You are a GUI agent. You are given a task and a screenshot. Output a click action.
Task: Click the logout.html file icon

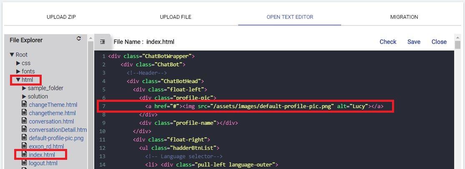(24, 163)
